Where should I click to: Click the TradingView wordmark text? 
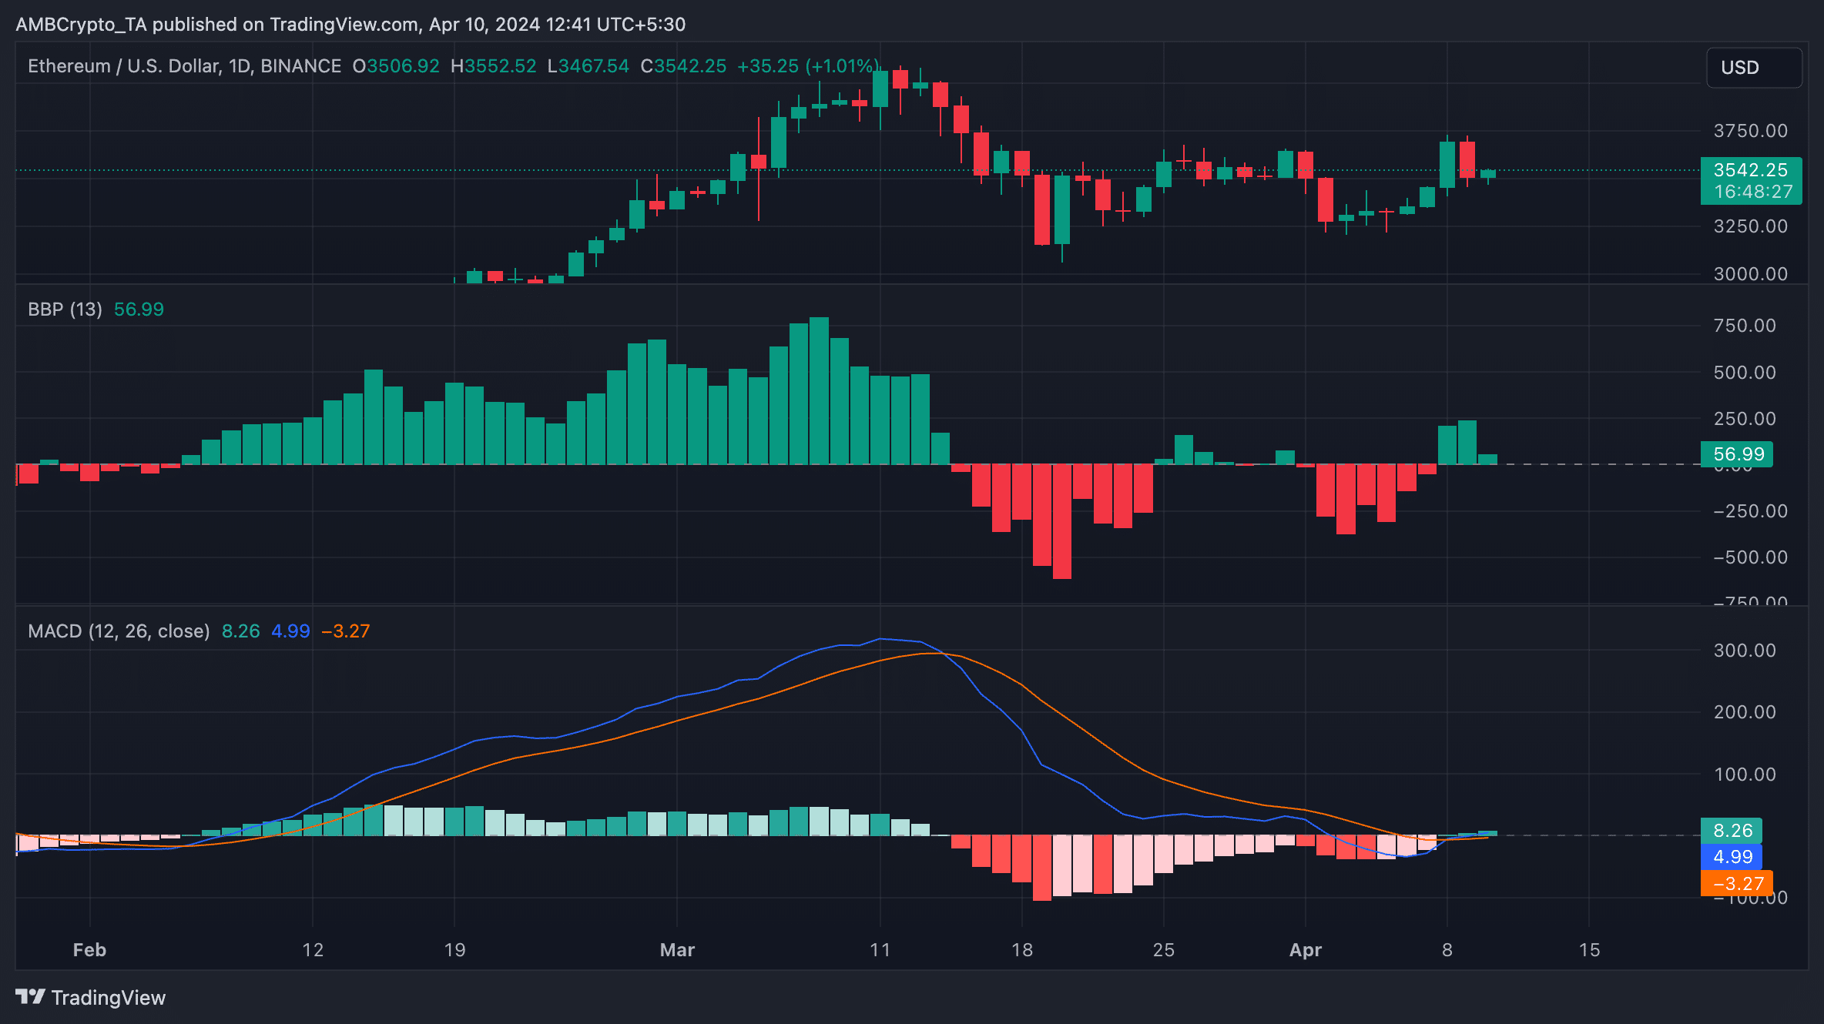pyautogui.click(x=109, y=998)
